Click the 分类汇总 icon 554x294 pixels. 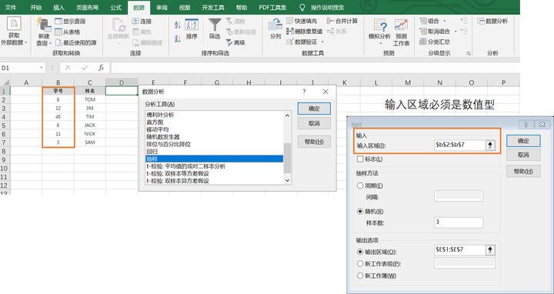(423, 42)
